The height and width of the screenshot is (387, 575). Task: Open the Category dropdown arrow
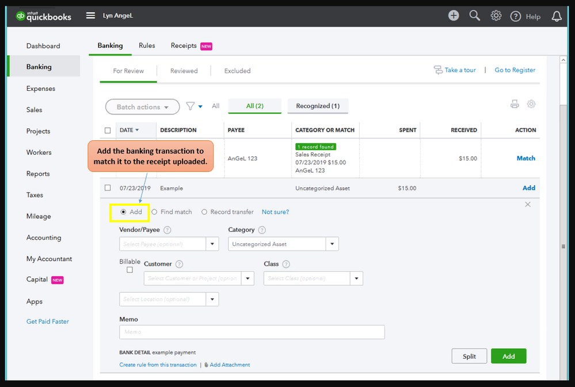pyautogui.click(x=332, y=244)
